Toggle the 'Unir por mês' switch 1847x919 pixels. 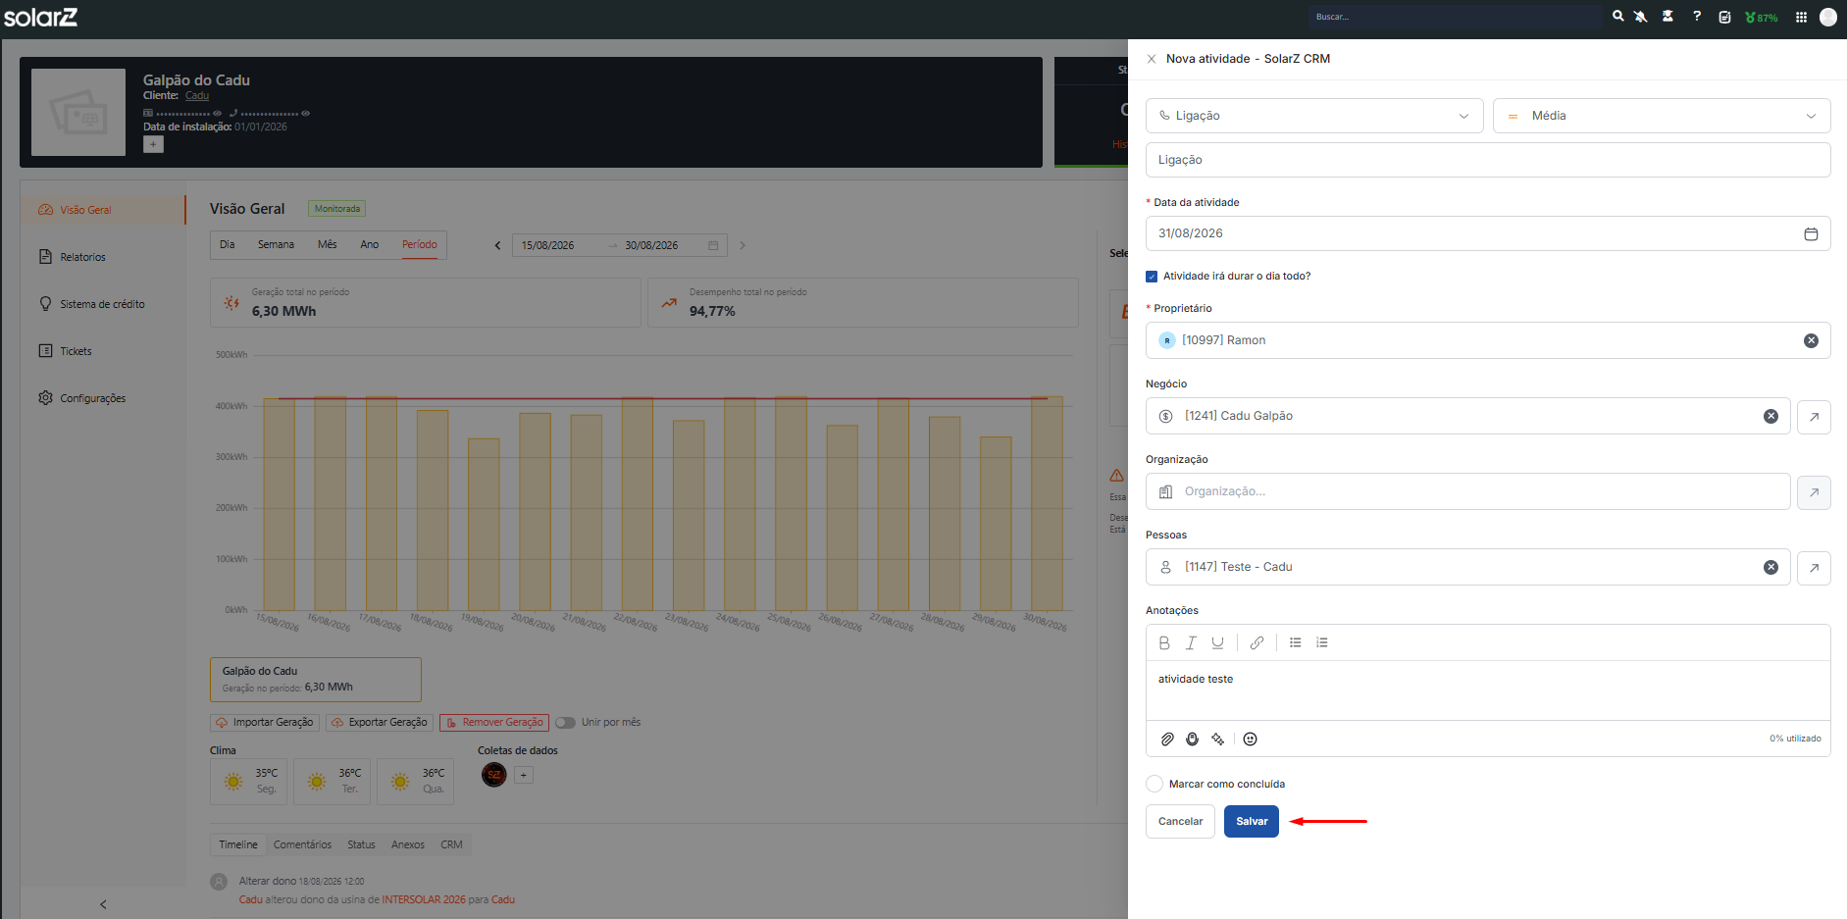pyautogui.click(x=565, y=723)
